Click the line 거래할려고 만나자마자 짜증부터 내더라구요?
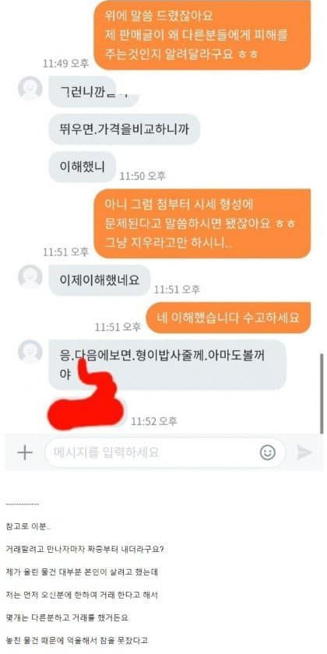The height and width of the screenshot is (654, 327). [85, 549]
